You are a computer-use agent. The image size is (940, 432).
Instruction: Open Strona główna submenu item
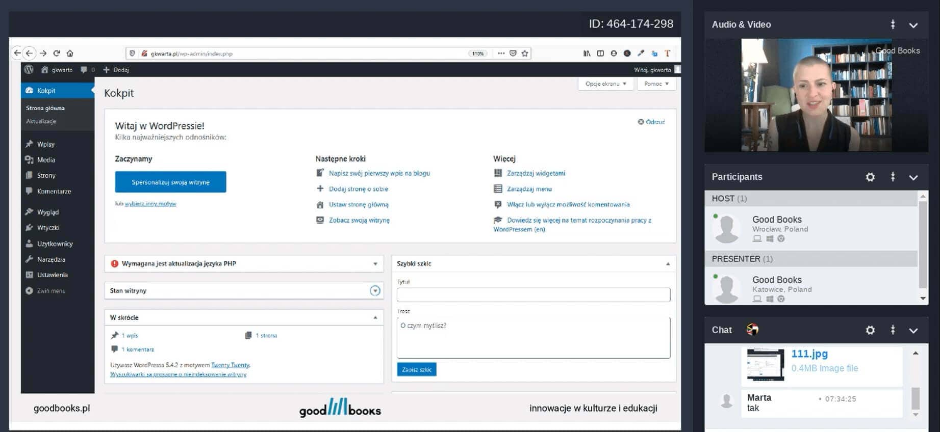(45, 108)
